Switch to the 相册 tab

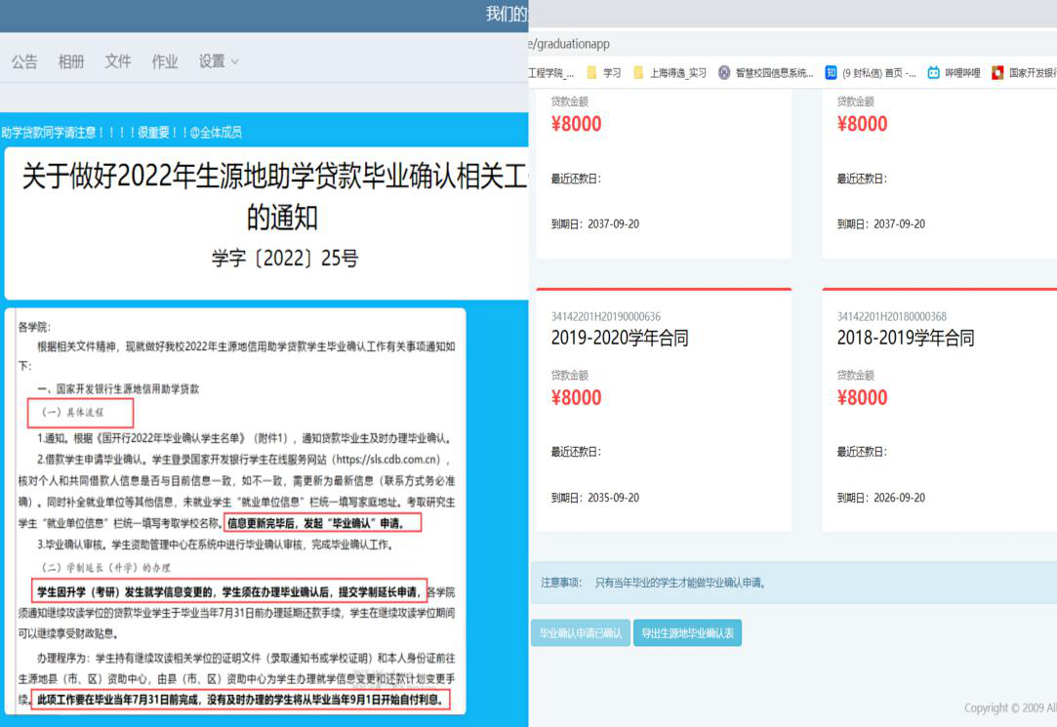(71, 61)
